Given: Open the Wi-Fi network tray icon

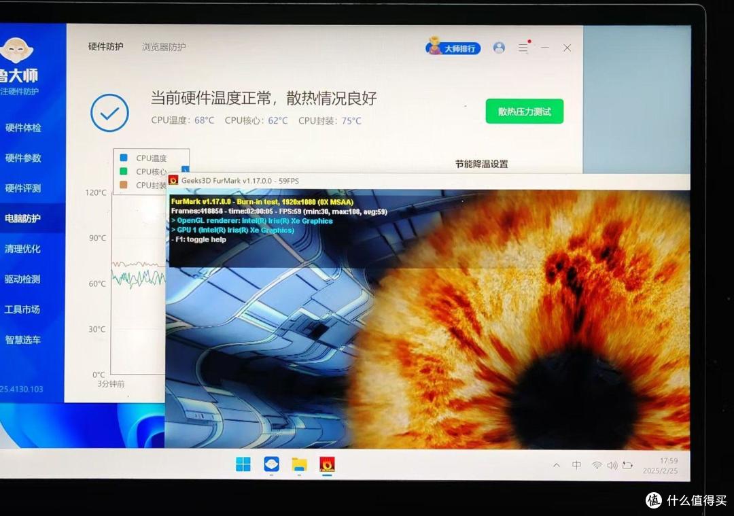Looking at the screenshot, I should (597, 466).
